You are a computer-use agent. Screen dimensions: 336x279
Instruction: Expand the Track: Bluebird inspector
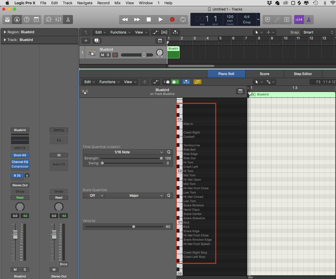pos(5,40)
